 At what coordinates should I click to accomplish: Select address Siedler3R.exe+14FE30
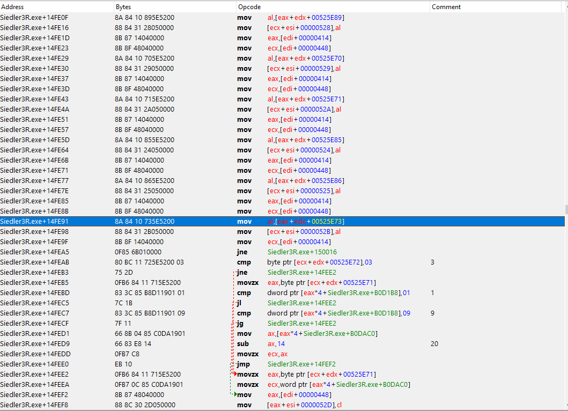(x=34, y=69)
